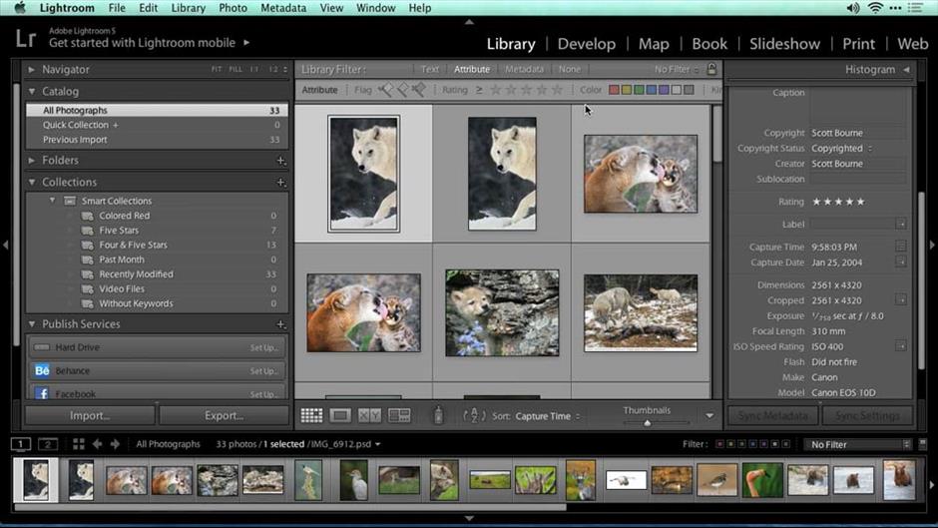Click the filter lock icon
This screenshot has width=938, height=528.
(711, 69)
